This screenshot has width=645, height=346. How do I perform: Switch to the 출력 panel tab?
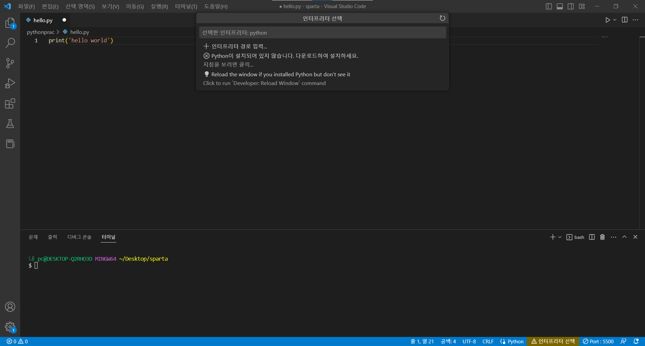pos(52,237)
